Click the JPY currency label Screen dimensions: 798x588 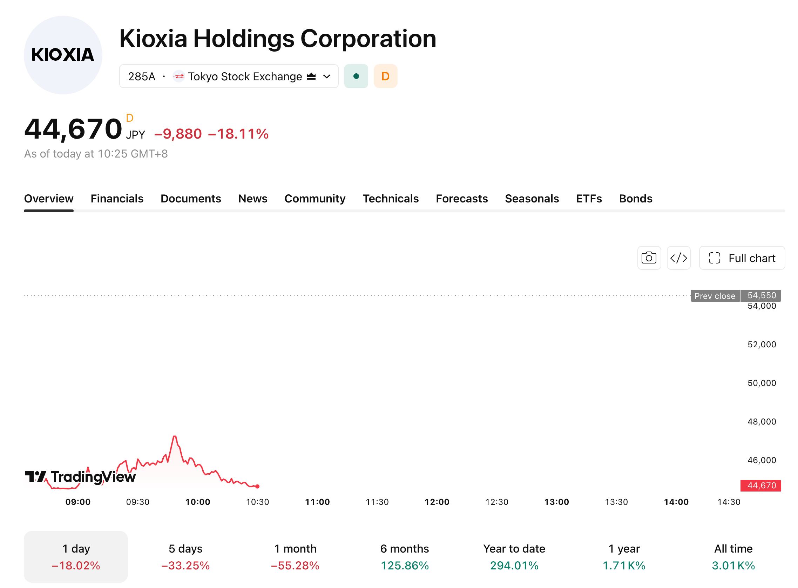pos(135,135)
